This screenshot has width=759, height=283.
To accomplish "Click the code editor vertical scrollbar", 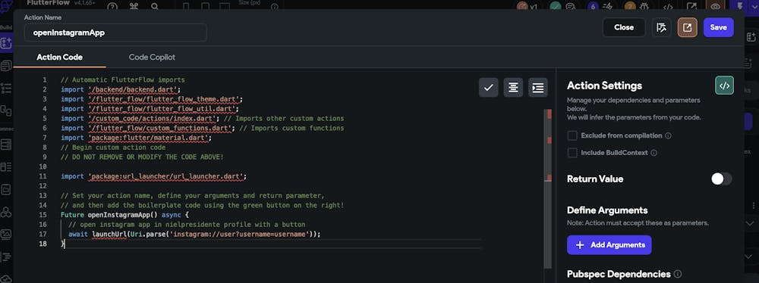I will [x=549, y=188].
